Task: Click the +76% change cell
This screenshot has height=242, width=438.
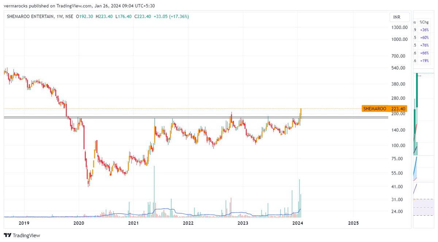Action: point(424,45)
